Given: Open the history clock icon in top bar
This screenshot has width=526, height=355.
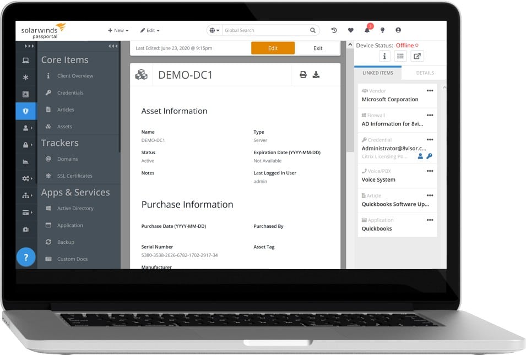Looking at the screenshot, I should tap(334, 30).
